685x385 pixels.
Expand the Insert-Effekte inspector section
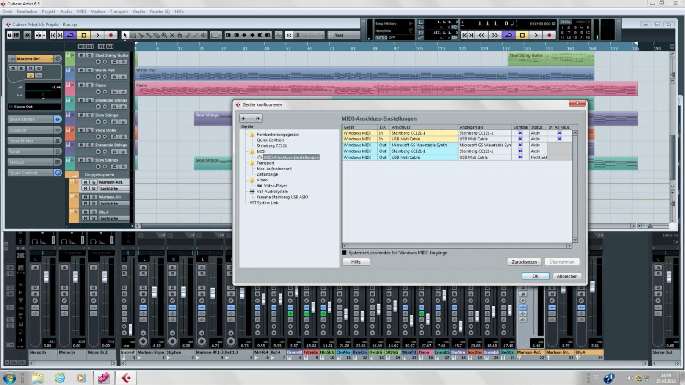click(x=30, y=119)
